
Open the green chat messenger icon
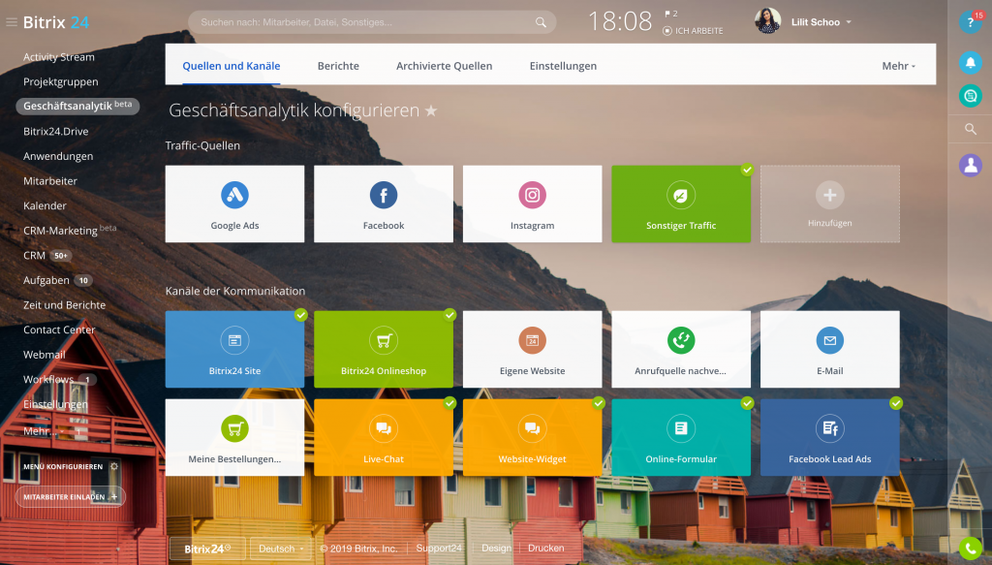click(970, 96)
